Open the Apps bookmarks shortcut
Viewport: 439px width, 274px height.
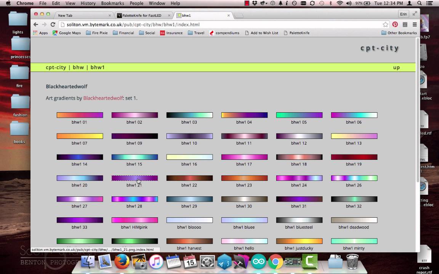(40, 33)
